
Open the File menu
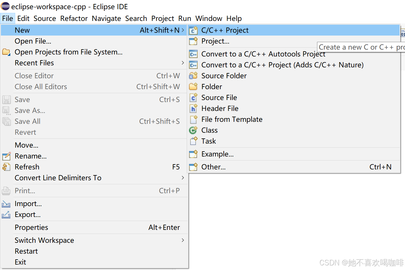click(x=7, y=18)
